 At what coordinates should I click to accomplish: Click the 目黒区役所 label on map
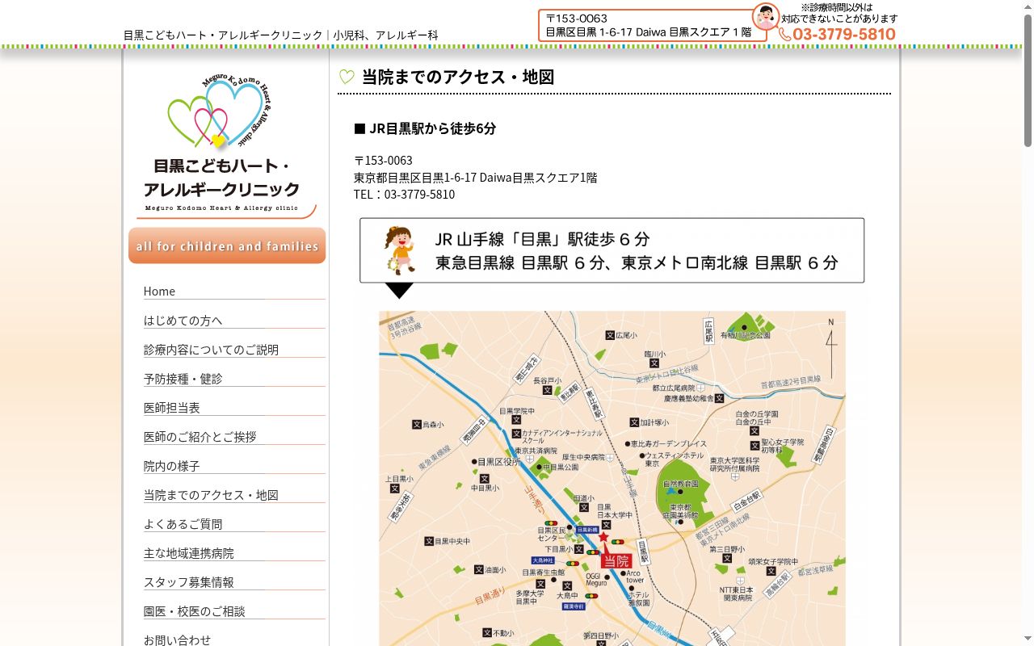click(x=498, y=461)
